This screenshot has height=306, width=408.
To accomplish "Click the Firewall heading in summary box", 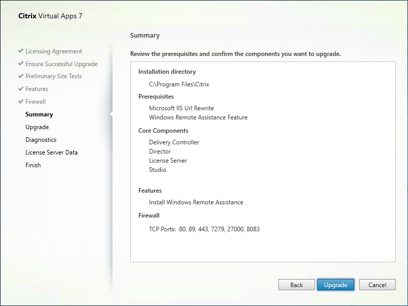I will (x=149, y=216).
